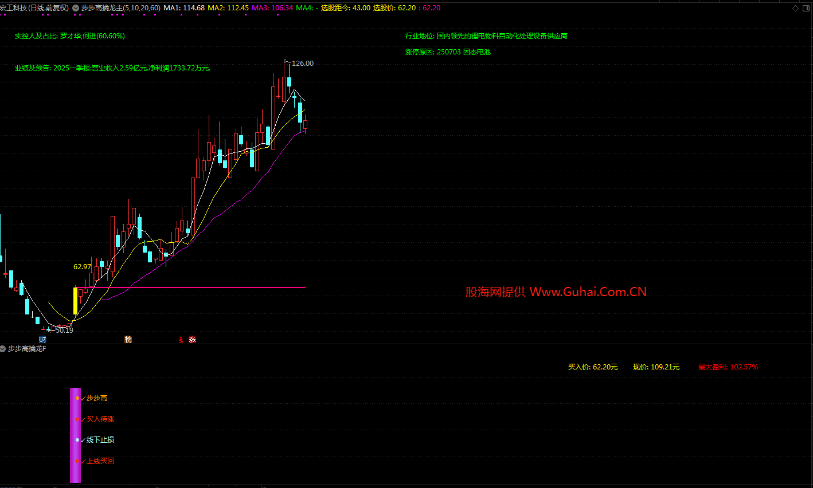Click the yellow stock-pick signal candle bar
This screenshot has width=813, height=488.
[x=75, y=301]
